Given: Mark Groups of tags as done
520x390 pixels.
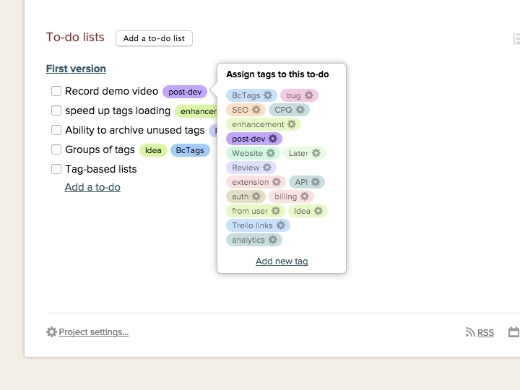Looking at the screenshot, I should click(56, 150).
